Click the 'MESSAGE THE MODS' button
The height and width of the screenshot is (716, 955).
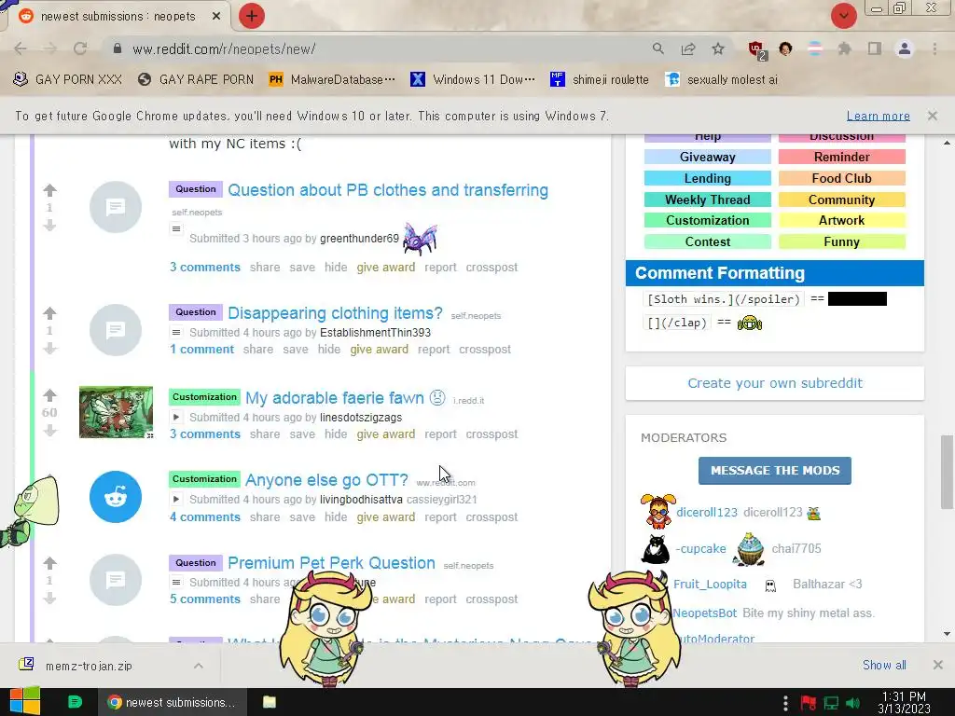coord(775,471)
